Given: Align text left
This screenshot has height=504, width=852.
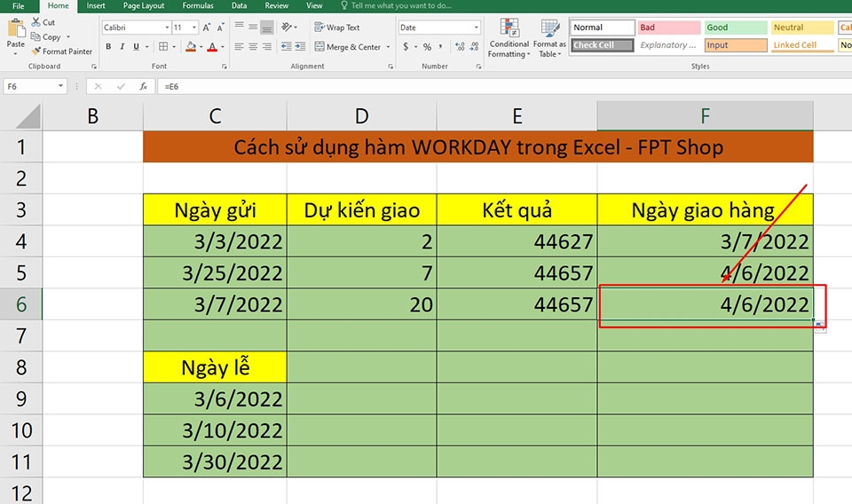Looking at the screenshot, I should 239,47.
